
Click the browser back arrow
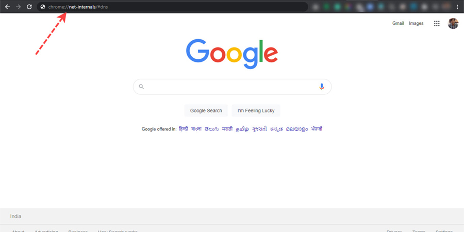click(x=7, y=7)
